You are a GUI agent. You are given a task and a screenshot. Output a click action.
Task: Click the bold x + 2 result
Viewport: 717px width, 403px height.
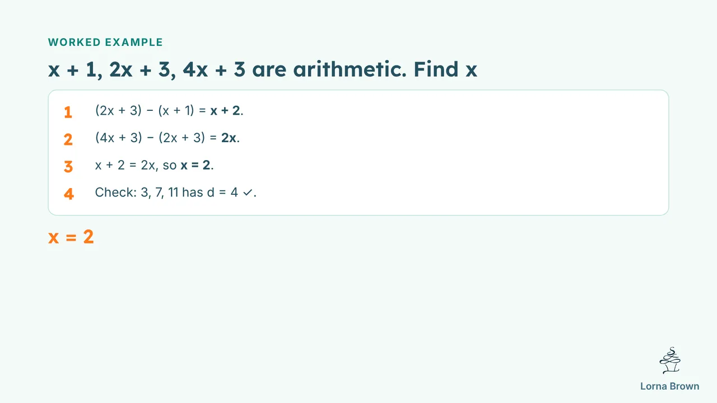225,111
